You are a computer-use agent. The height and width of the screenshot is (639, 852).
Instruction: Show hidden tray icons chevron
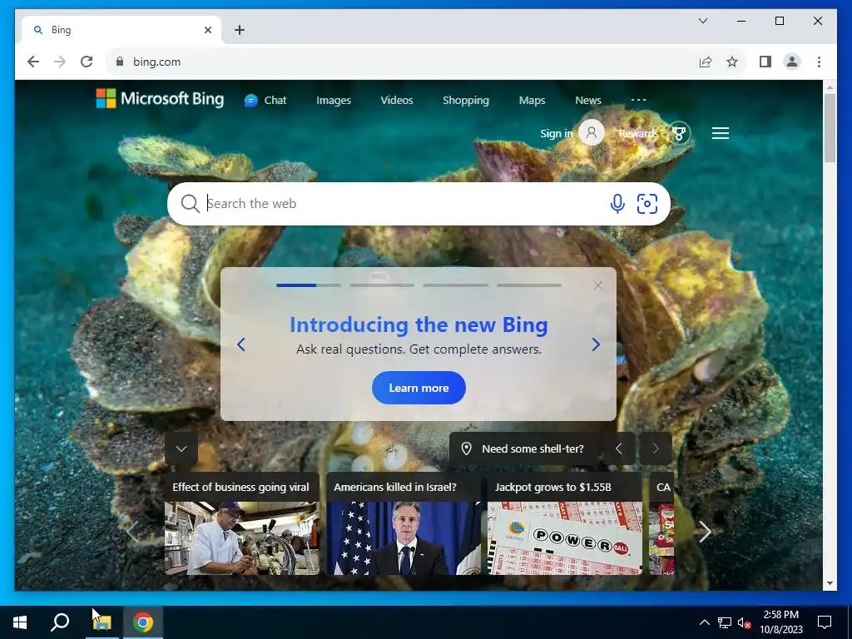click(704, 622)
